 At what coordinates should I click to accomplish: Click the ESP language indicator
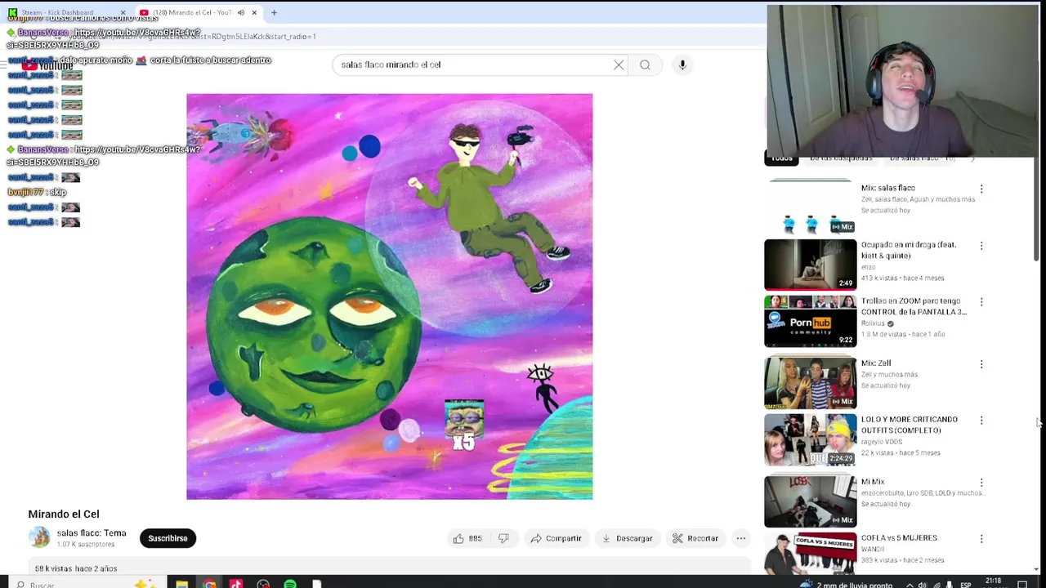coord(966,585)
